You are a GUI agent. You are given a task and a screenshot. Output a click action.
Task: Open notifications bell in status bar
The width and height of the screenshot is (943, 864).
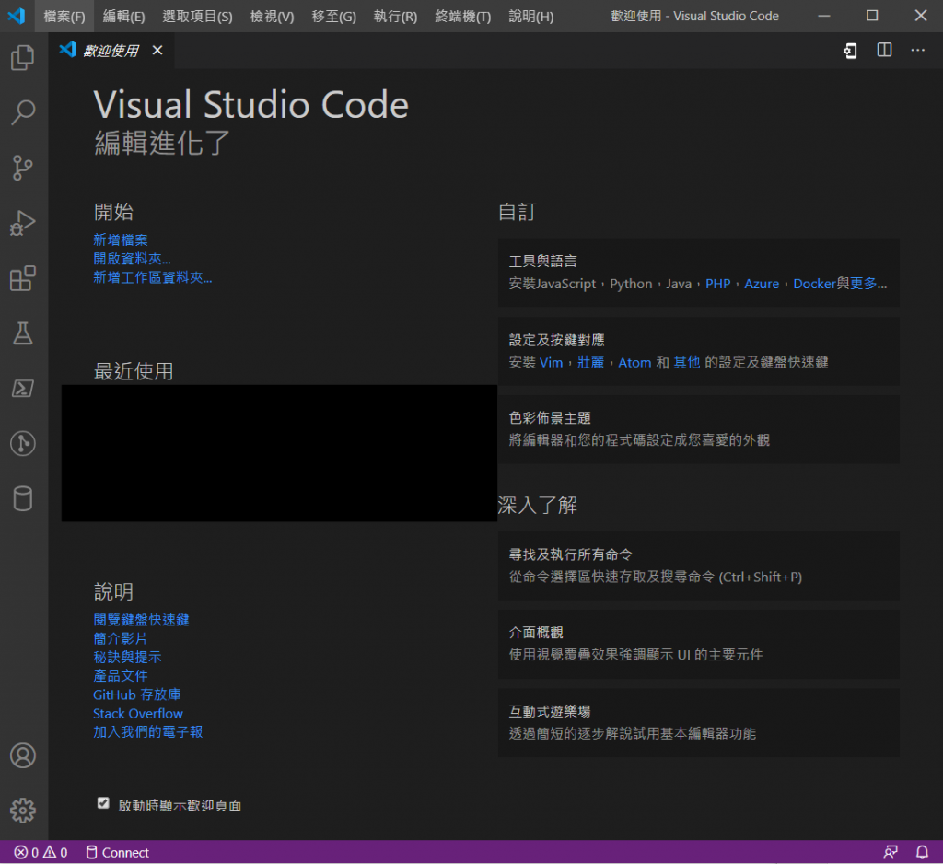click(922, 853)
